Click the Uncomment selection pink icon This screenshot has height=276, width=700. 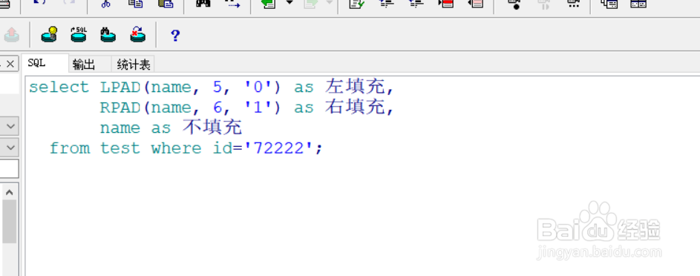tap(475, 3)
